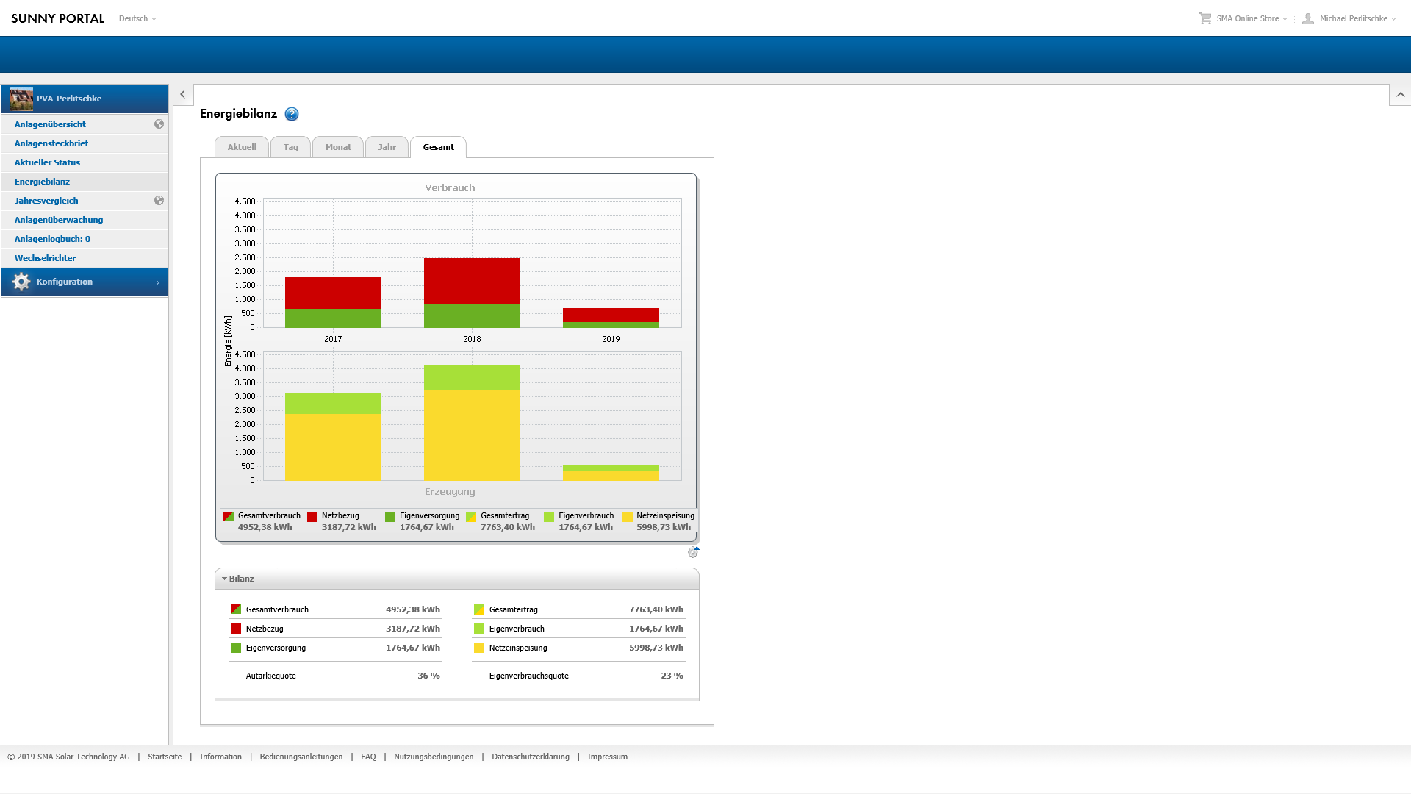
Task: Click the globe icon beside Anlagenübersicht
Action: (x=159, y=124)
